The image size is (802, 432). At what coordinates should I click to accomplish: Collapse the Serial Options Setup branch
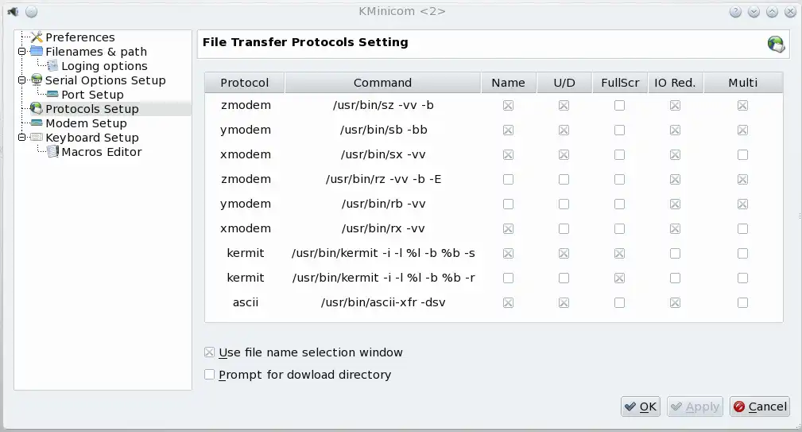click(x=21, y=80)
